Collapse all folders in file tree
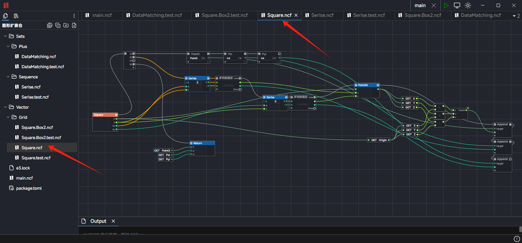The height and width of the screenshot is (243, 522). 58,25
